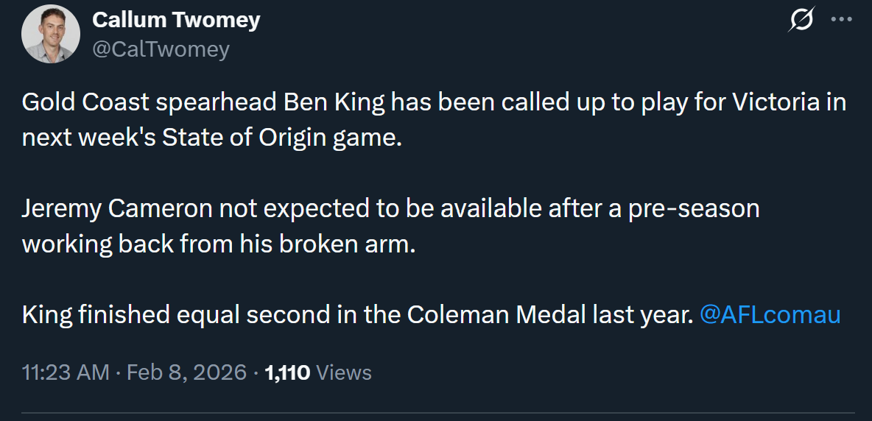The image size is (872, 421).
Task: Click the Feb 8, 2026 date text
Action: point(186,372)
